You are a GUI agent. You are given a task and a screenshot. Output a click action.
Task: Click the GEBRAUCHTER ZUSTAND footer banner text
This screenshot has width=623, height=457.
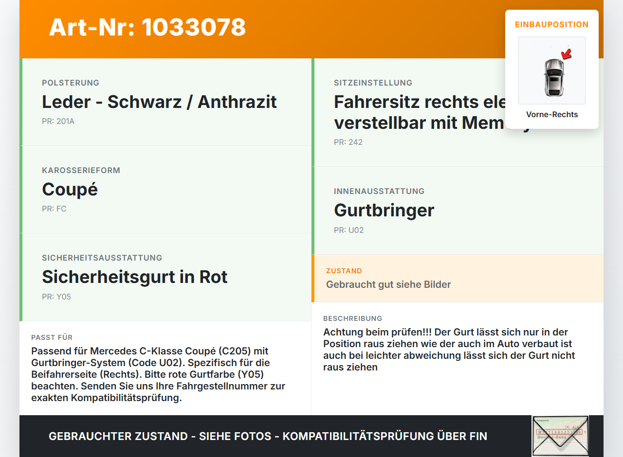coord(268,436)
